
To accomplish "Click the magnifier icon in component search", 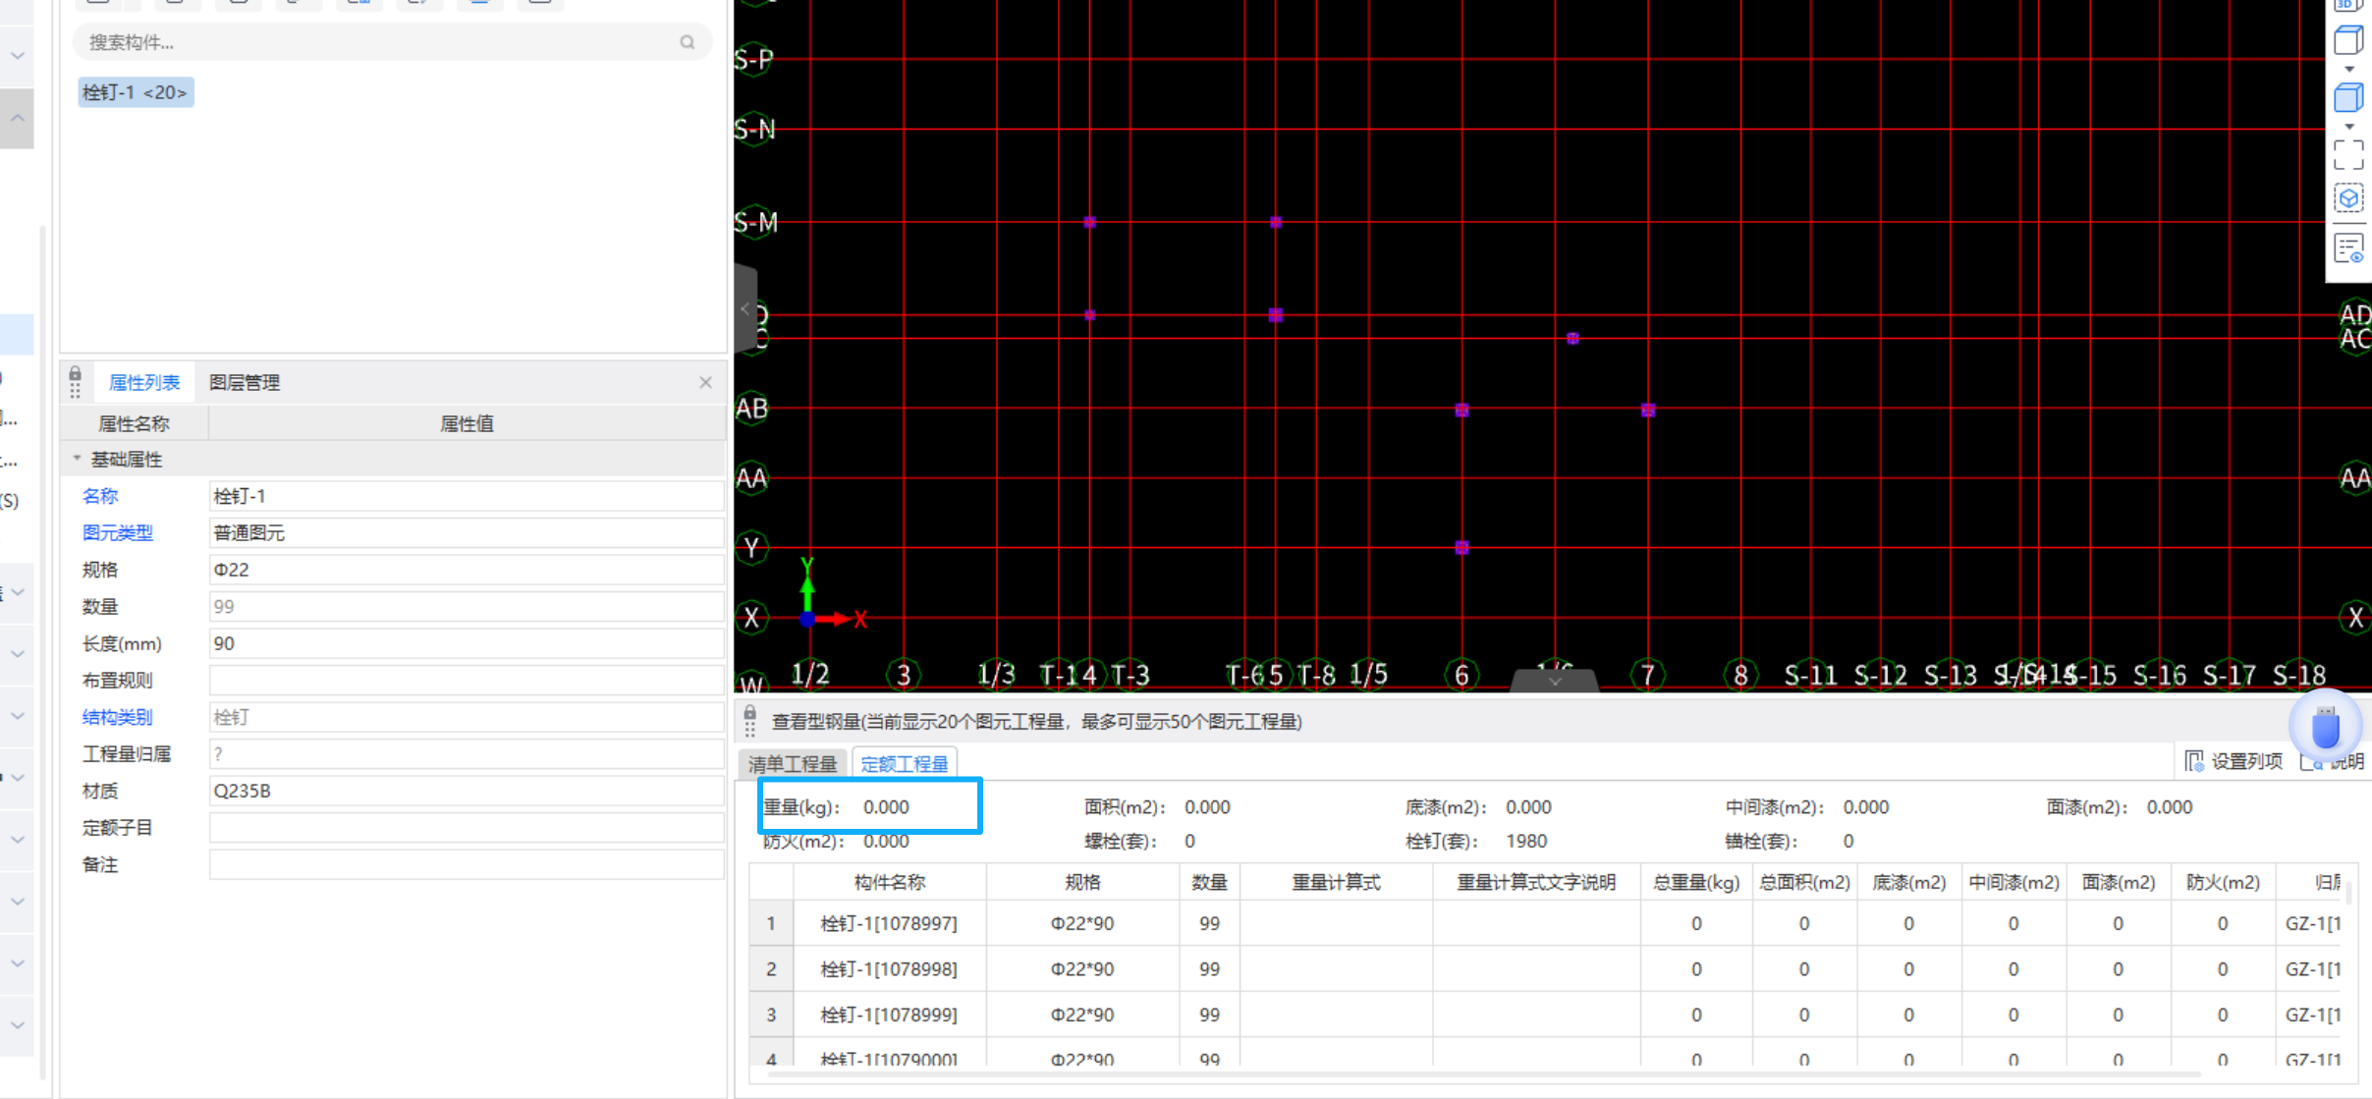I will (687, 42).
